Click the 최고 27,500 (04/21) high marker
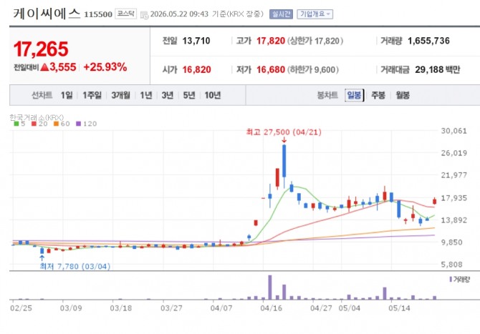 pyautogui.click(x=284, y=132)
